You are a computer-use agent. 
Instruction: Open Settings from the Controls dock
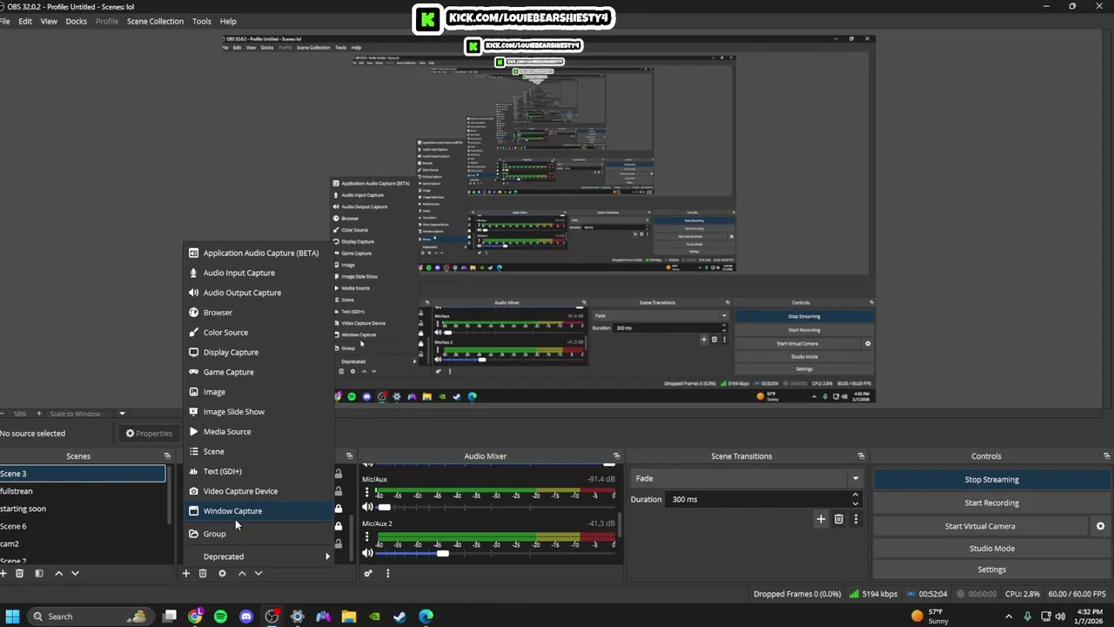991,570
